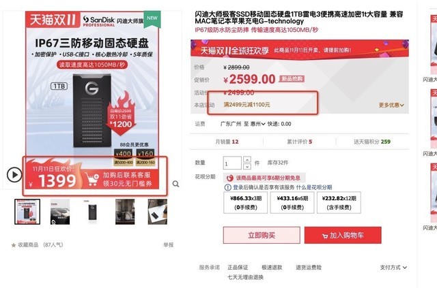Image resolution: width=437 pixels, height=288 pixels.
Task: Click the info icon next to the Huabei login notice
Action: (x=227, y=187)
